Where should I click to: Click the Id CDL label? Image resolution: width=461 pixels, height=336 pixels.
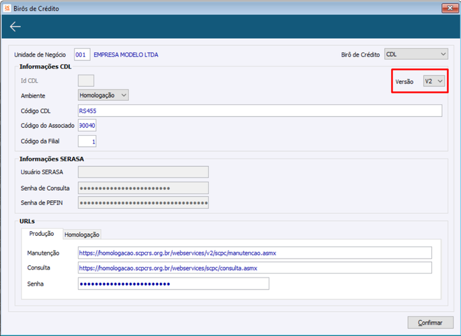[29, 81]
